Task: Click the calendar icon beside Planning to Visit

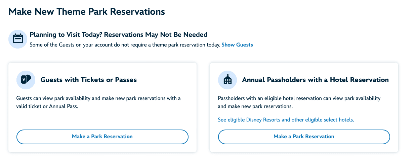Action: pyautogui.click(x=17, y=39)
